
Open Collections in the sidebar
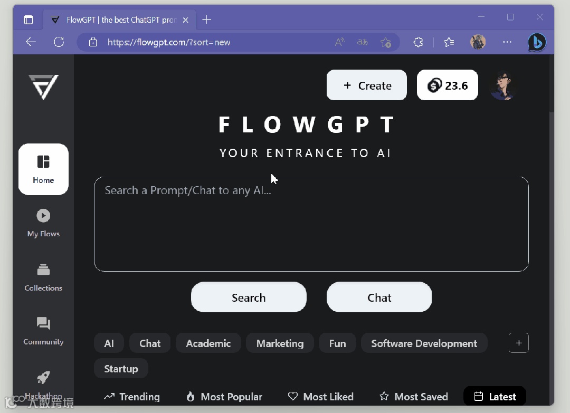43,278
